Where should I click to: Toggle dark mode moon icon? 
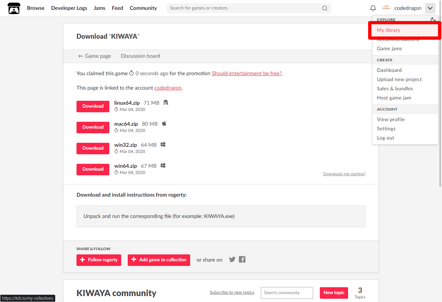coord(433,19)
